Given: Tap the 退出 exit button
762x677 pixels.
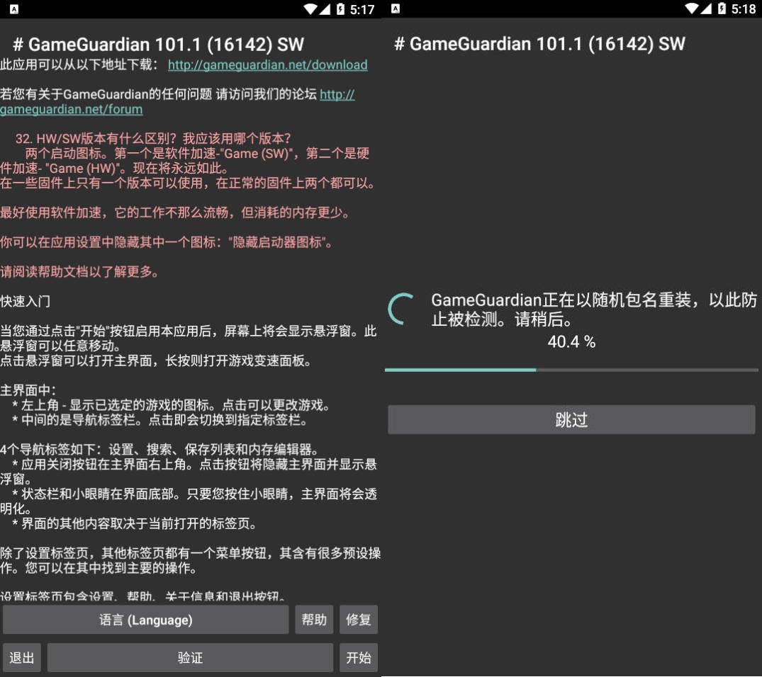Looking at the screenshot, I should (22, 658).
